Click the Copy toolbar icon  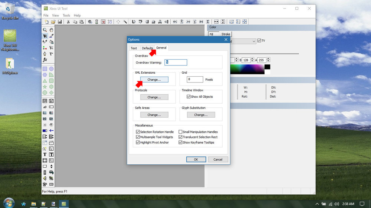point(75,22)
